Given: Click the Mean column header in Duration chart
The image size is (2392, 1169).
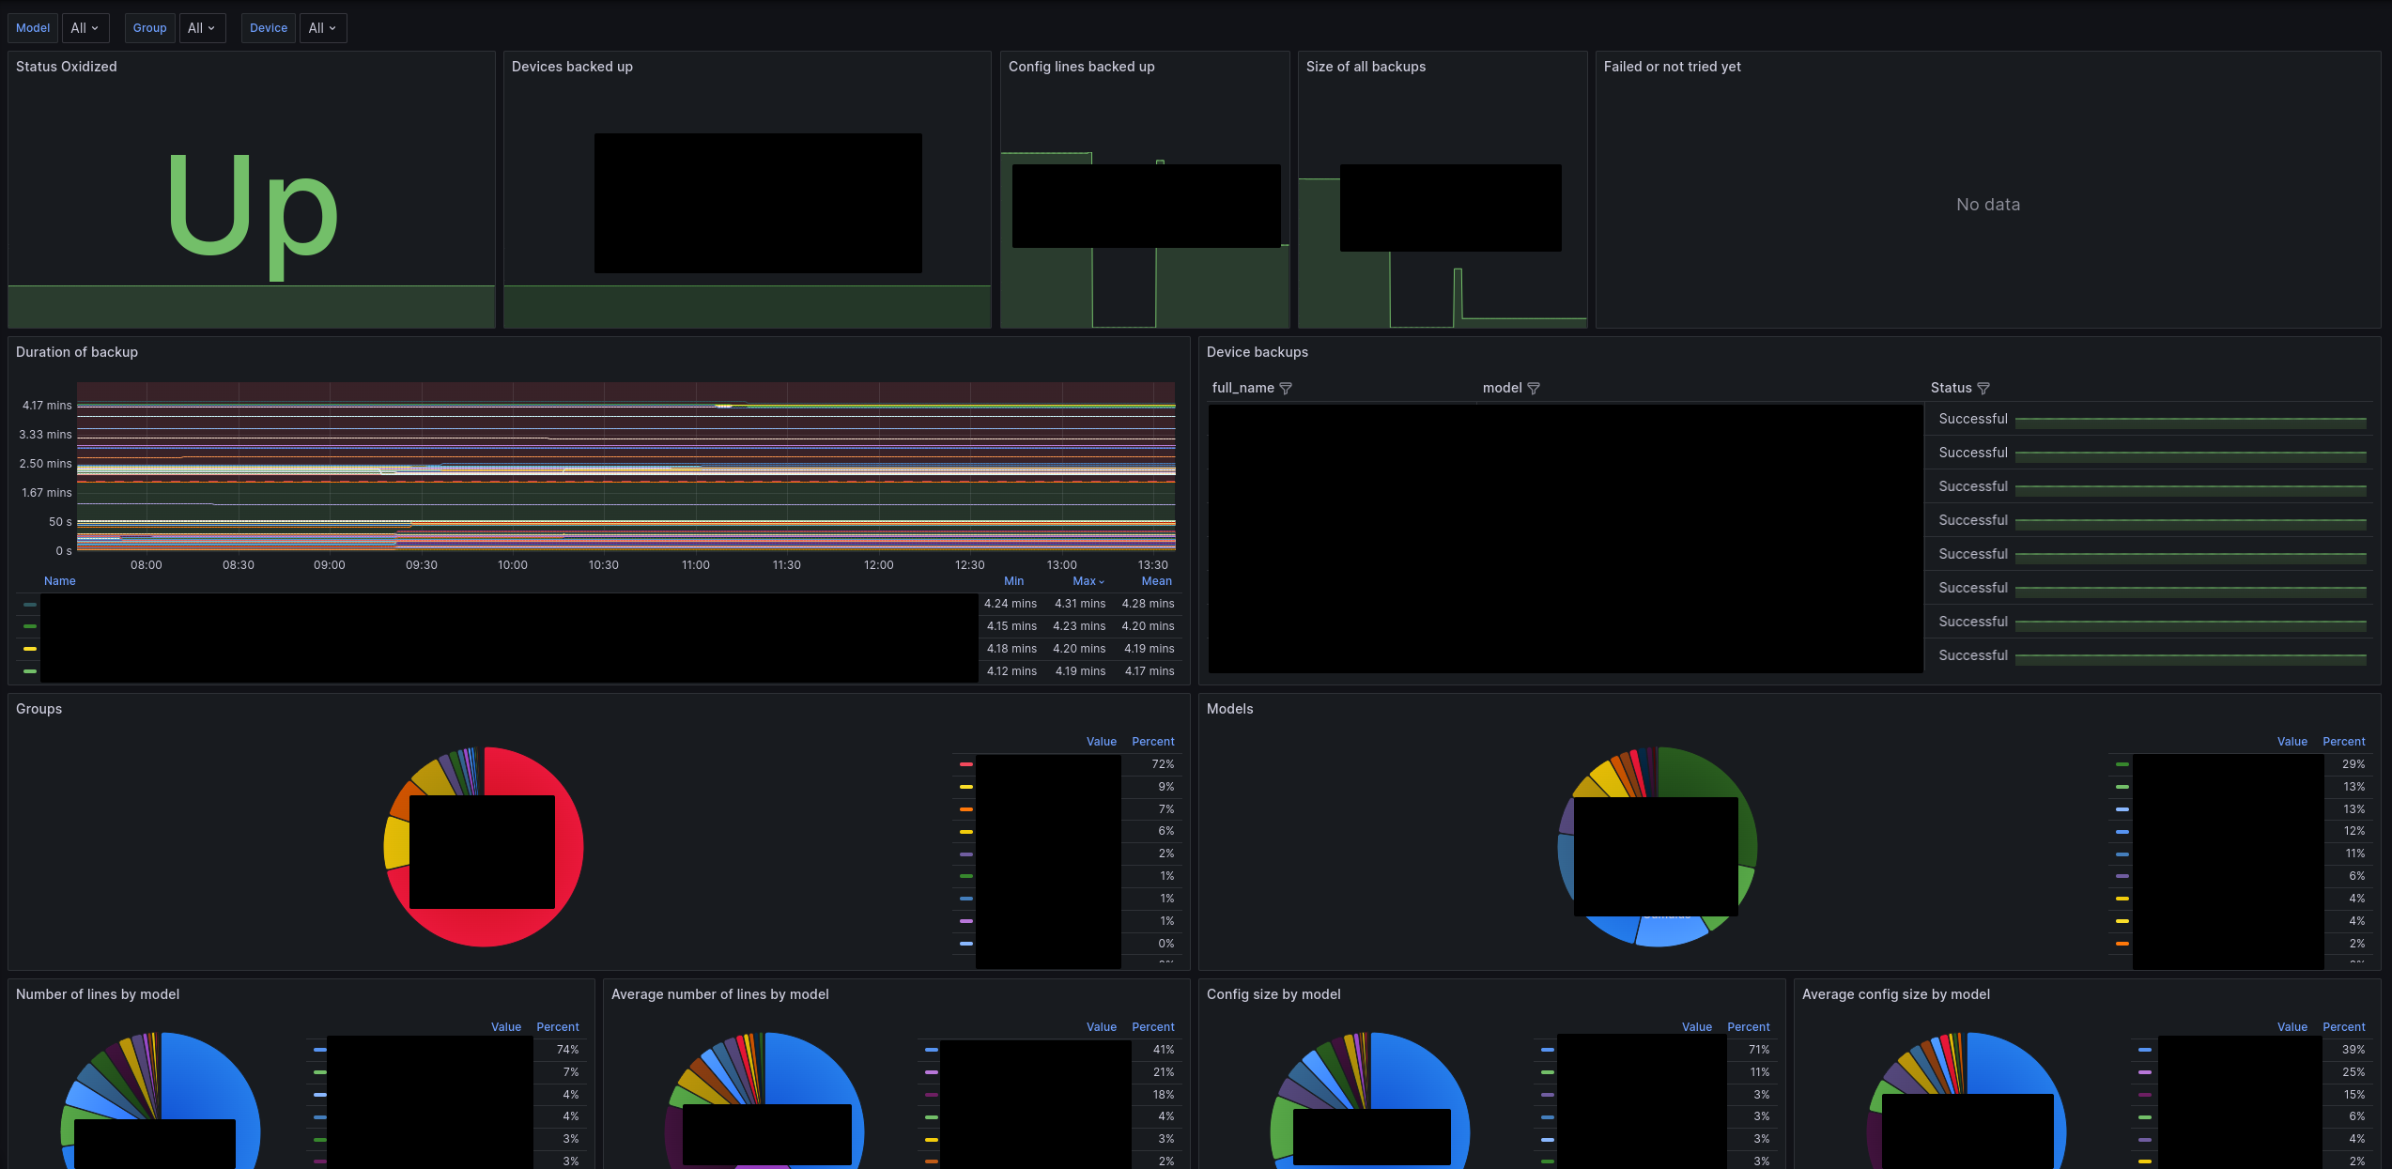Looking at the screenshot, I should (x=1156, y=581).
